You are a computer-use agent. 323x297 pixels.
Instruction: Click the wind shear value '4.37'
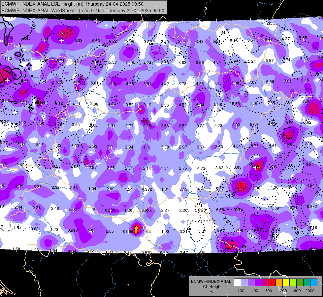click(286, 39)
